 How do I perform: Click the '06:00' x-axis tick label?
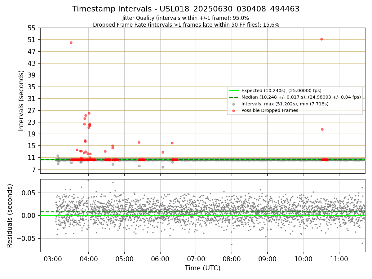160,259
